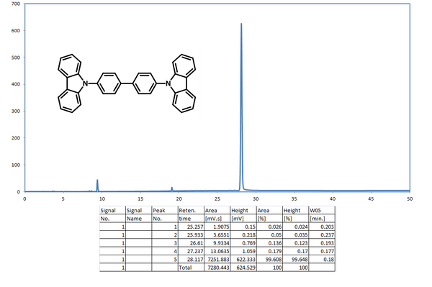Click retention time value 28.117
Viewport: 432px width, 287px height.
click(x=195, y=260)
